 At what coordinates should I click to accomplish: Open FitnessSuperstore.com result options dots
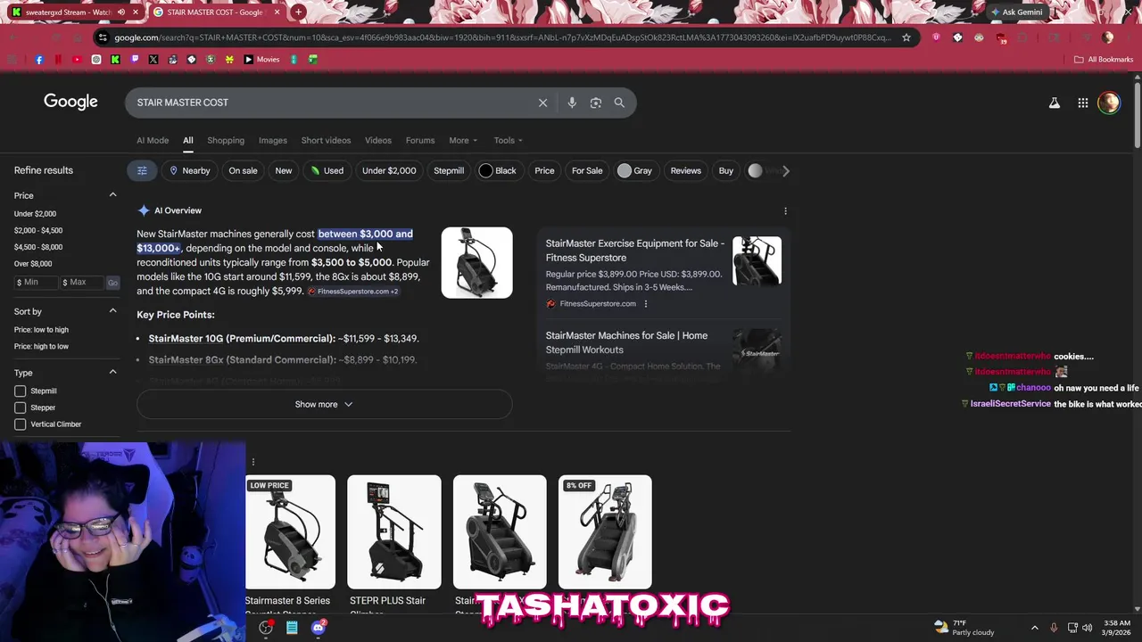point(646,304)
